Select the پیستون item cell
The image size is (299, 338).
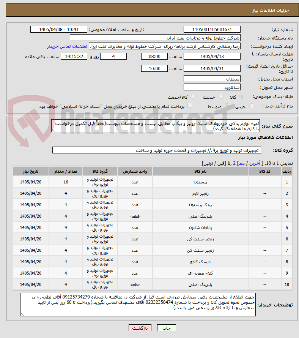click(200, 182)
